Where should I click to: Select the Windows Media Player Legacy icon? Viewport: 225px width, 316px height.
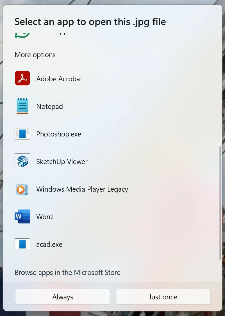pyautogui.click(x=22, y=189)
